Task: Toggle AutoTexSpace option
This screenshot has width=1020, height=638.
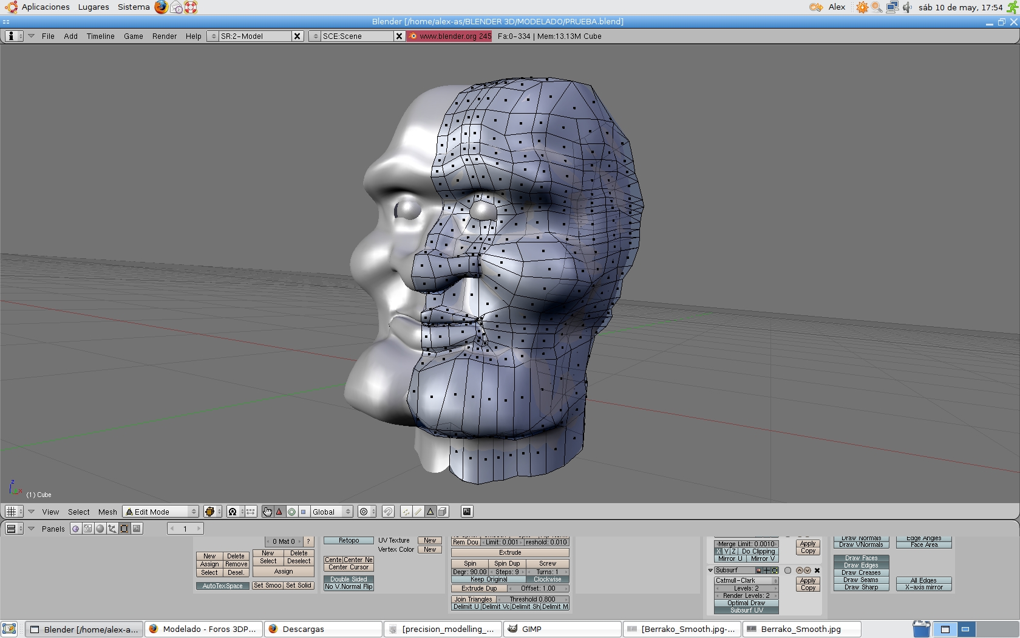Action: (x=222, y=586)
